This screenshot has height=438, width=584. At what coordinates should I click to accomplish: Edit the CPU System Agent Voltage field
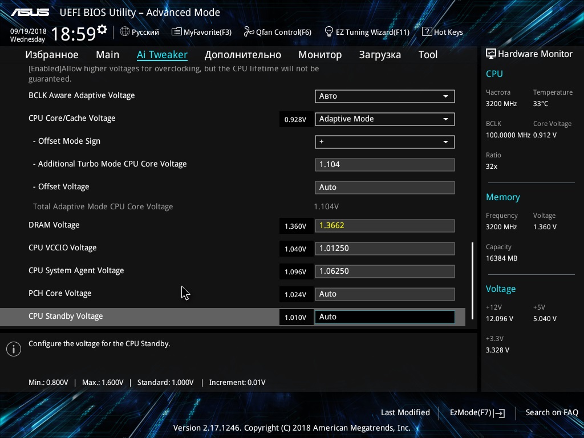click(385, 271)
